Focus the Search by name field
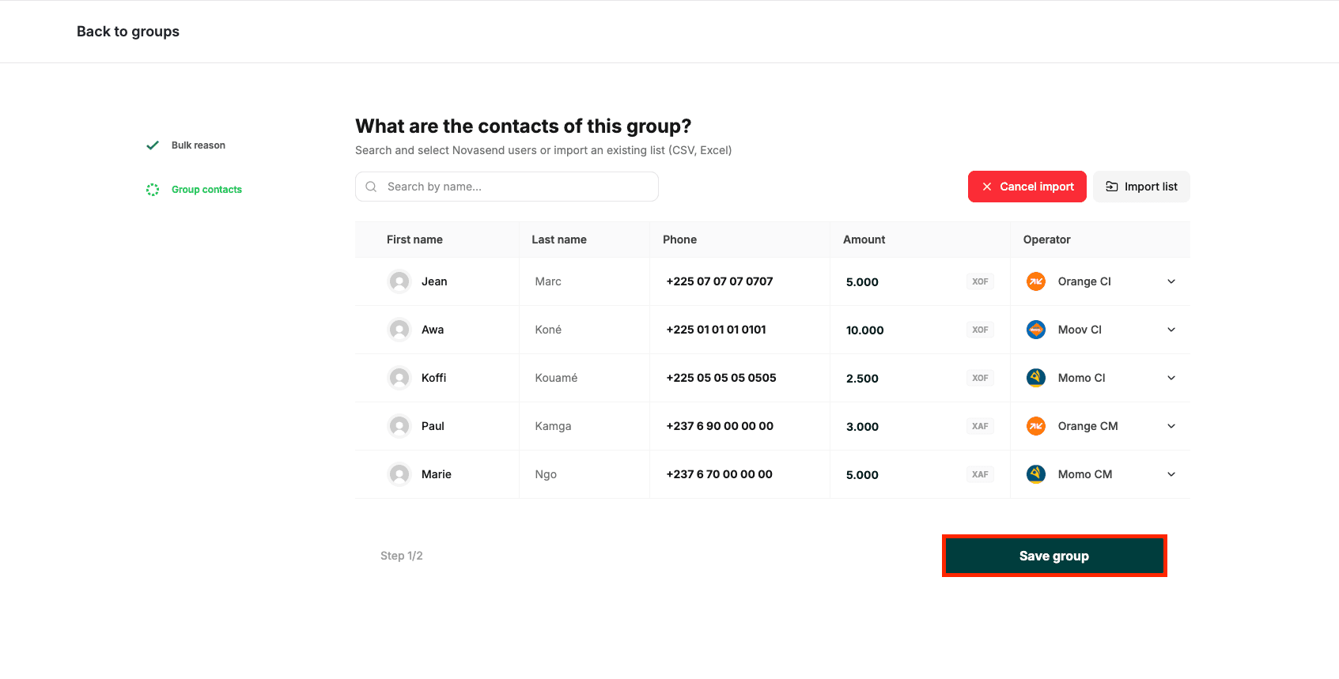The width and height of the screenshot is (1339, 679). [x=507, y=187]
